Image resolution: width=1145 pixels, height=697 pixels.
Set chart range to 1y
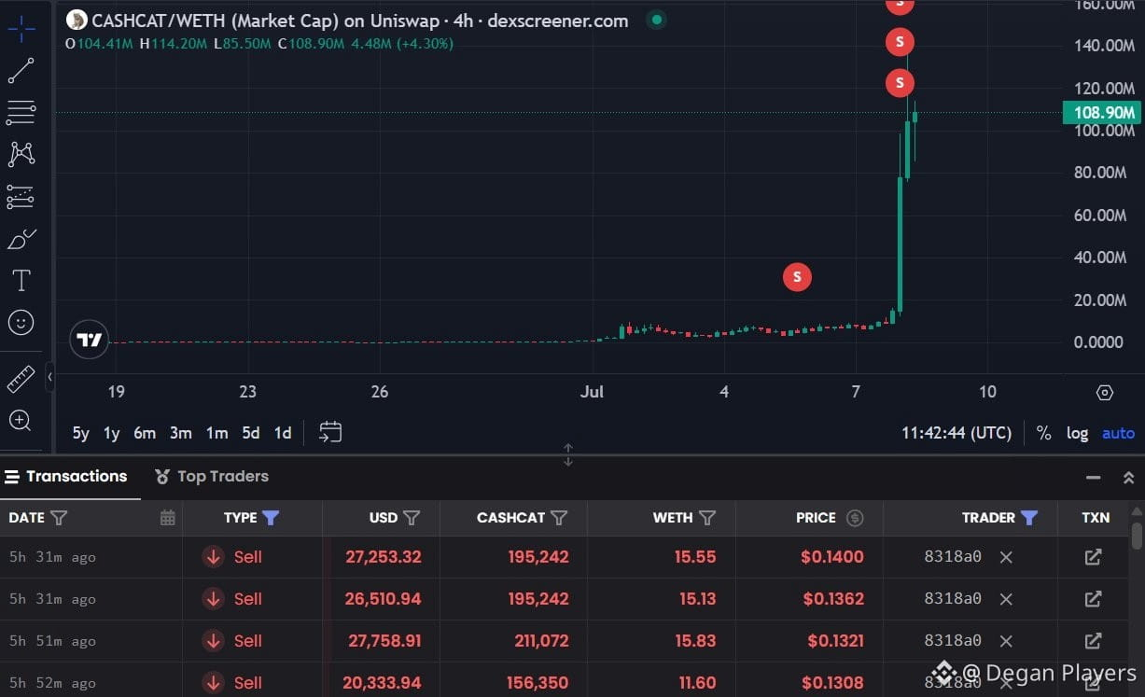112,433
